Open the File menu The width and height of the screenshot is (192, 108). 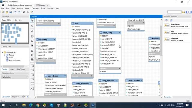[x=2, y=8]
